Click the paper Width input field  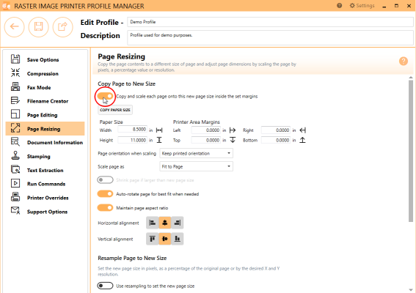tap(132, 130)
